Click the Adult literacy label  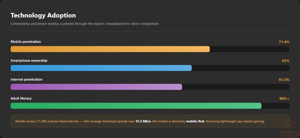pos(21,98)
